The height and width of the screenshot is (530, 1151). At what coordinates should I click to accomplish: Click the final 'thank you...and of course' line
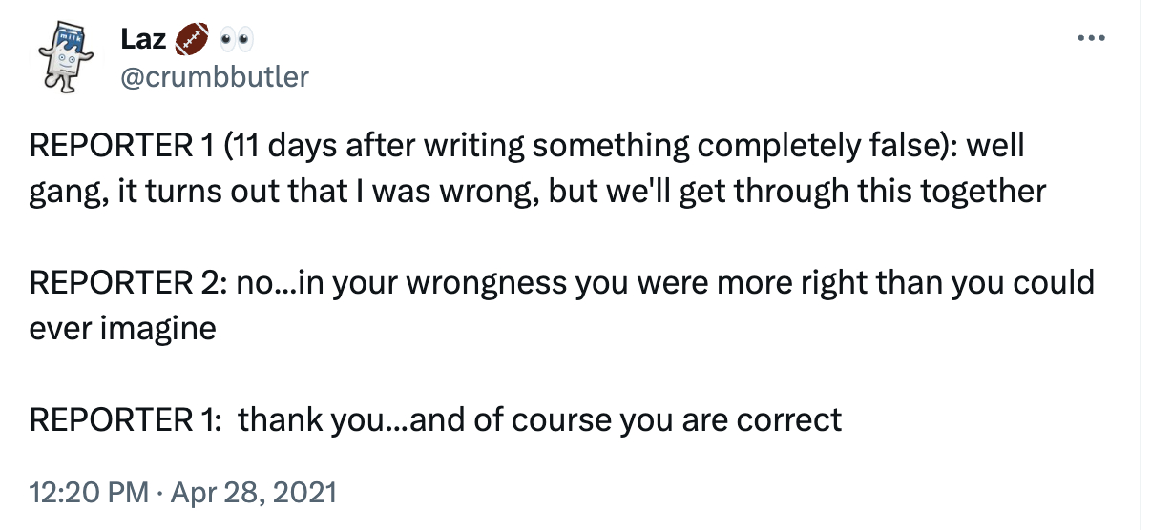point(435,419)
